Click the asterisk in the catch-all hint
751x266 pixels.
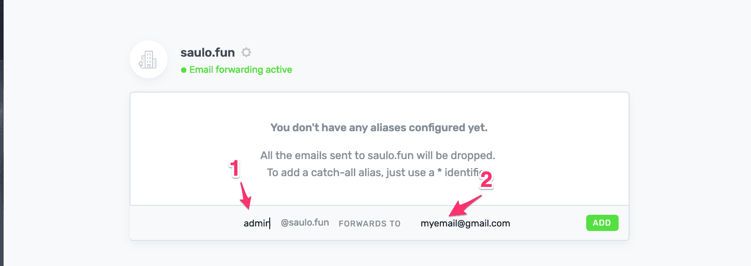click(439, 172)
